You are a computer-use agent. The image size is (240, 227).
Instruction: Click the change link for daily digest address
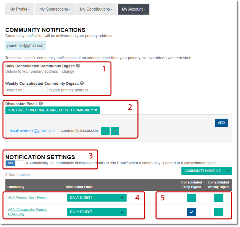pos(68,71)
